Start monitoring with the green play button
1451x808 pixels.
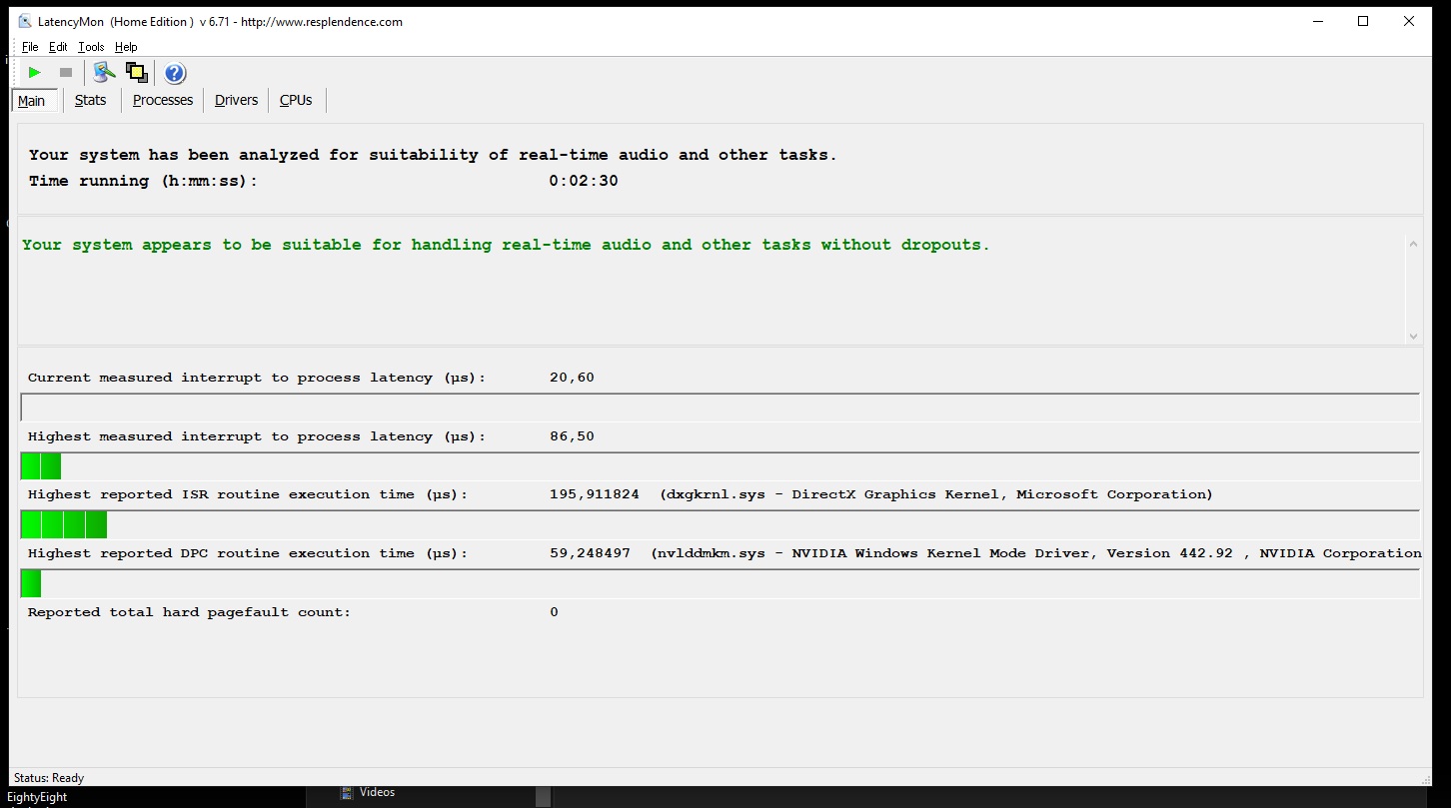[x=34, y=72]
